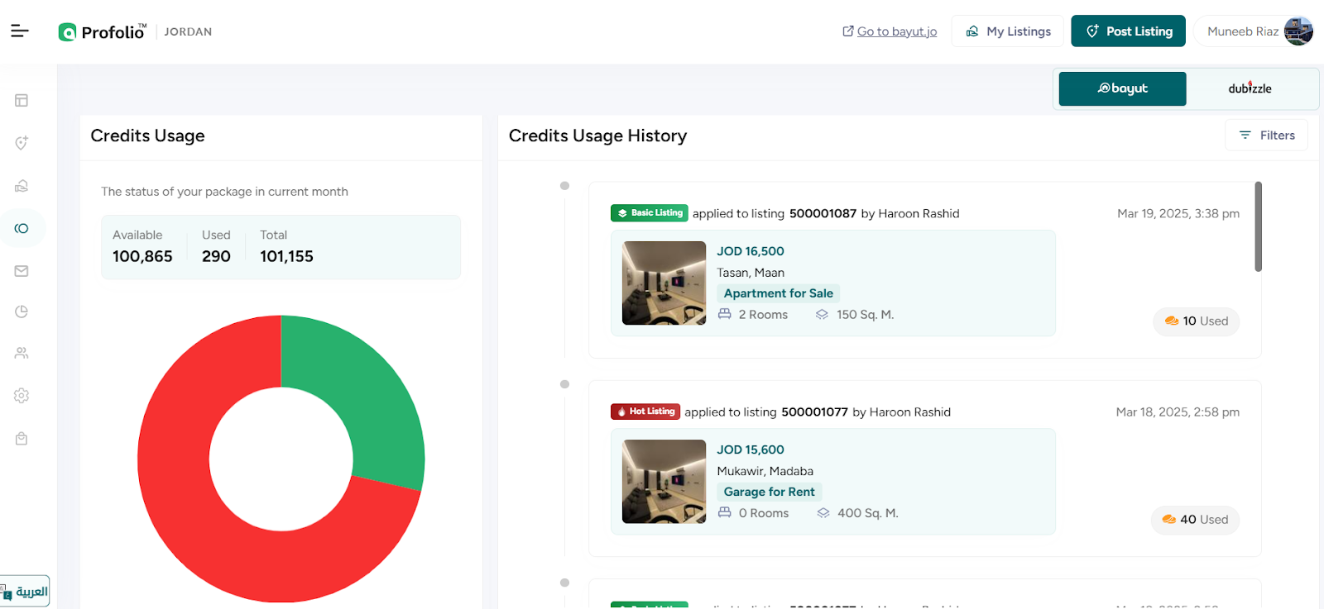Click the first timeline dot for Mar 19 entry
The width and height of the screenshot is (1324, 609).
(x=565, y=186)
